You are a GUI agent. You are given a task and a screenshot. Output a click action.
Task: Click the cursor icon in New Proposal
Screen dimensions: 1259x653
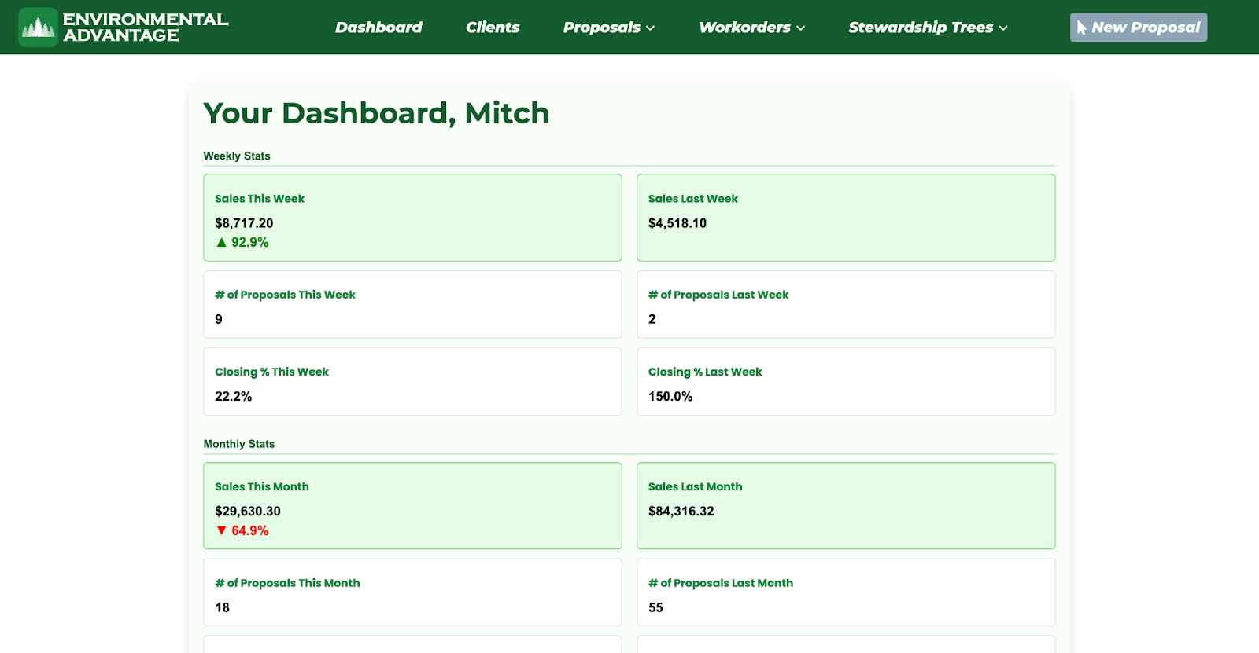click(1082, 28)
